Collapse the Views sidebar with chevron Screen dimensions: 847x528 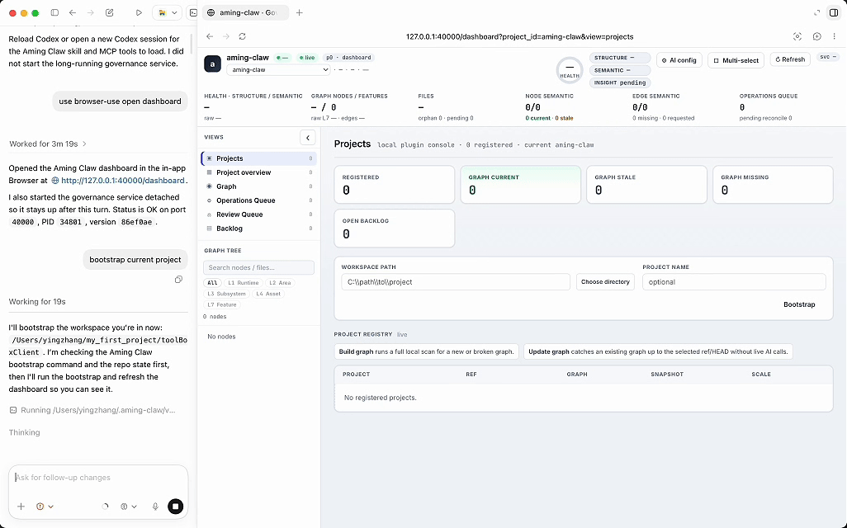[x=307, y=138]
